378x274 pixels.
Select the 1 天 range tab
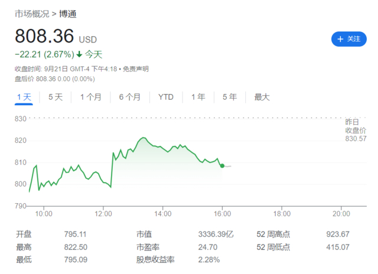[x=24, y=97]
